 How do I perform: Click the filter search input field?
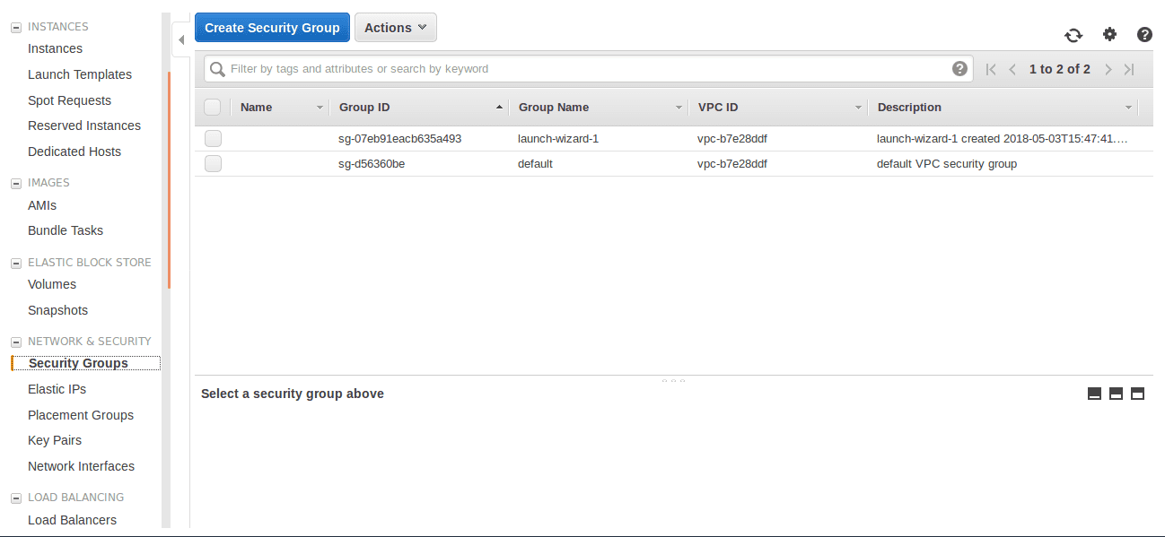click(587, 69)
